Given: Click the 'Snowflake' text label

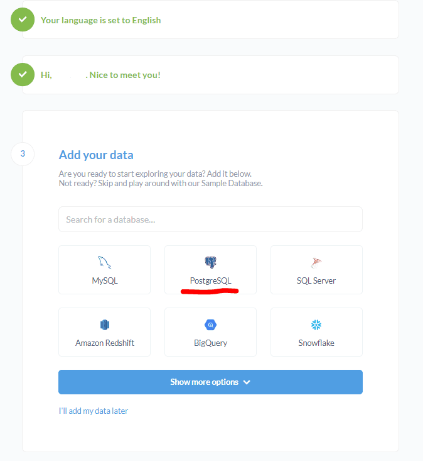Looking at the screenshot, I should [316, 343].
